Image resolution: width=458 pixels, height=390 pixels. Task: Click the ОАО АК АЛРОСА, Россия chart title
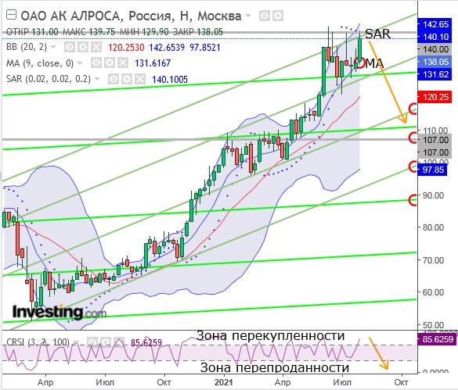pyautogui.click(x=131, y=16)
